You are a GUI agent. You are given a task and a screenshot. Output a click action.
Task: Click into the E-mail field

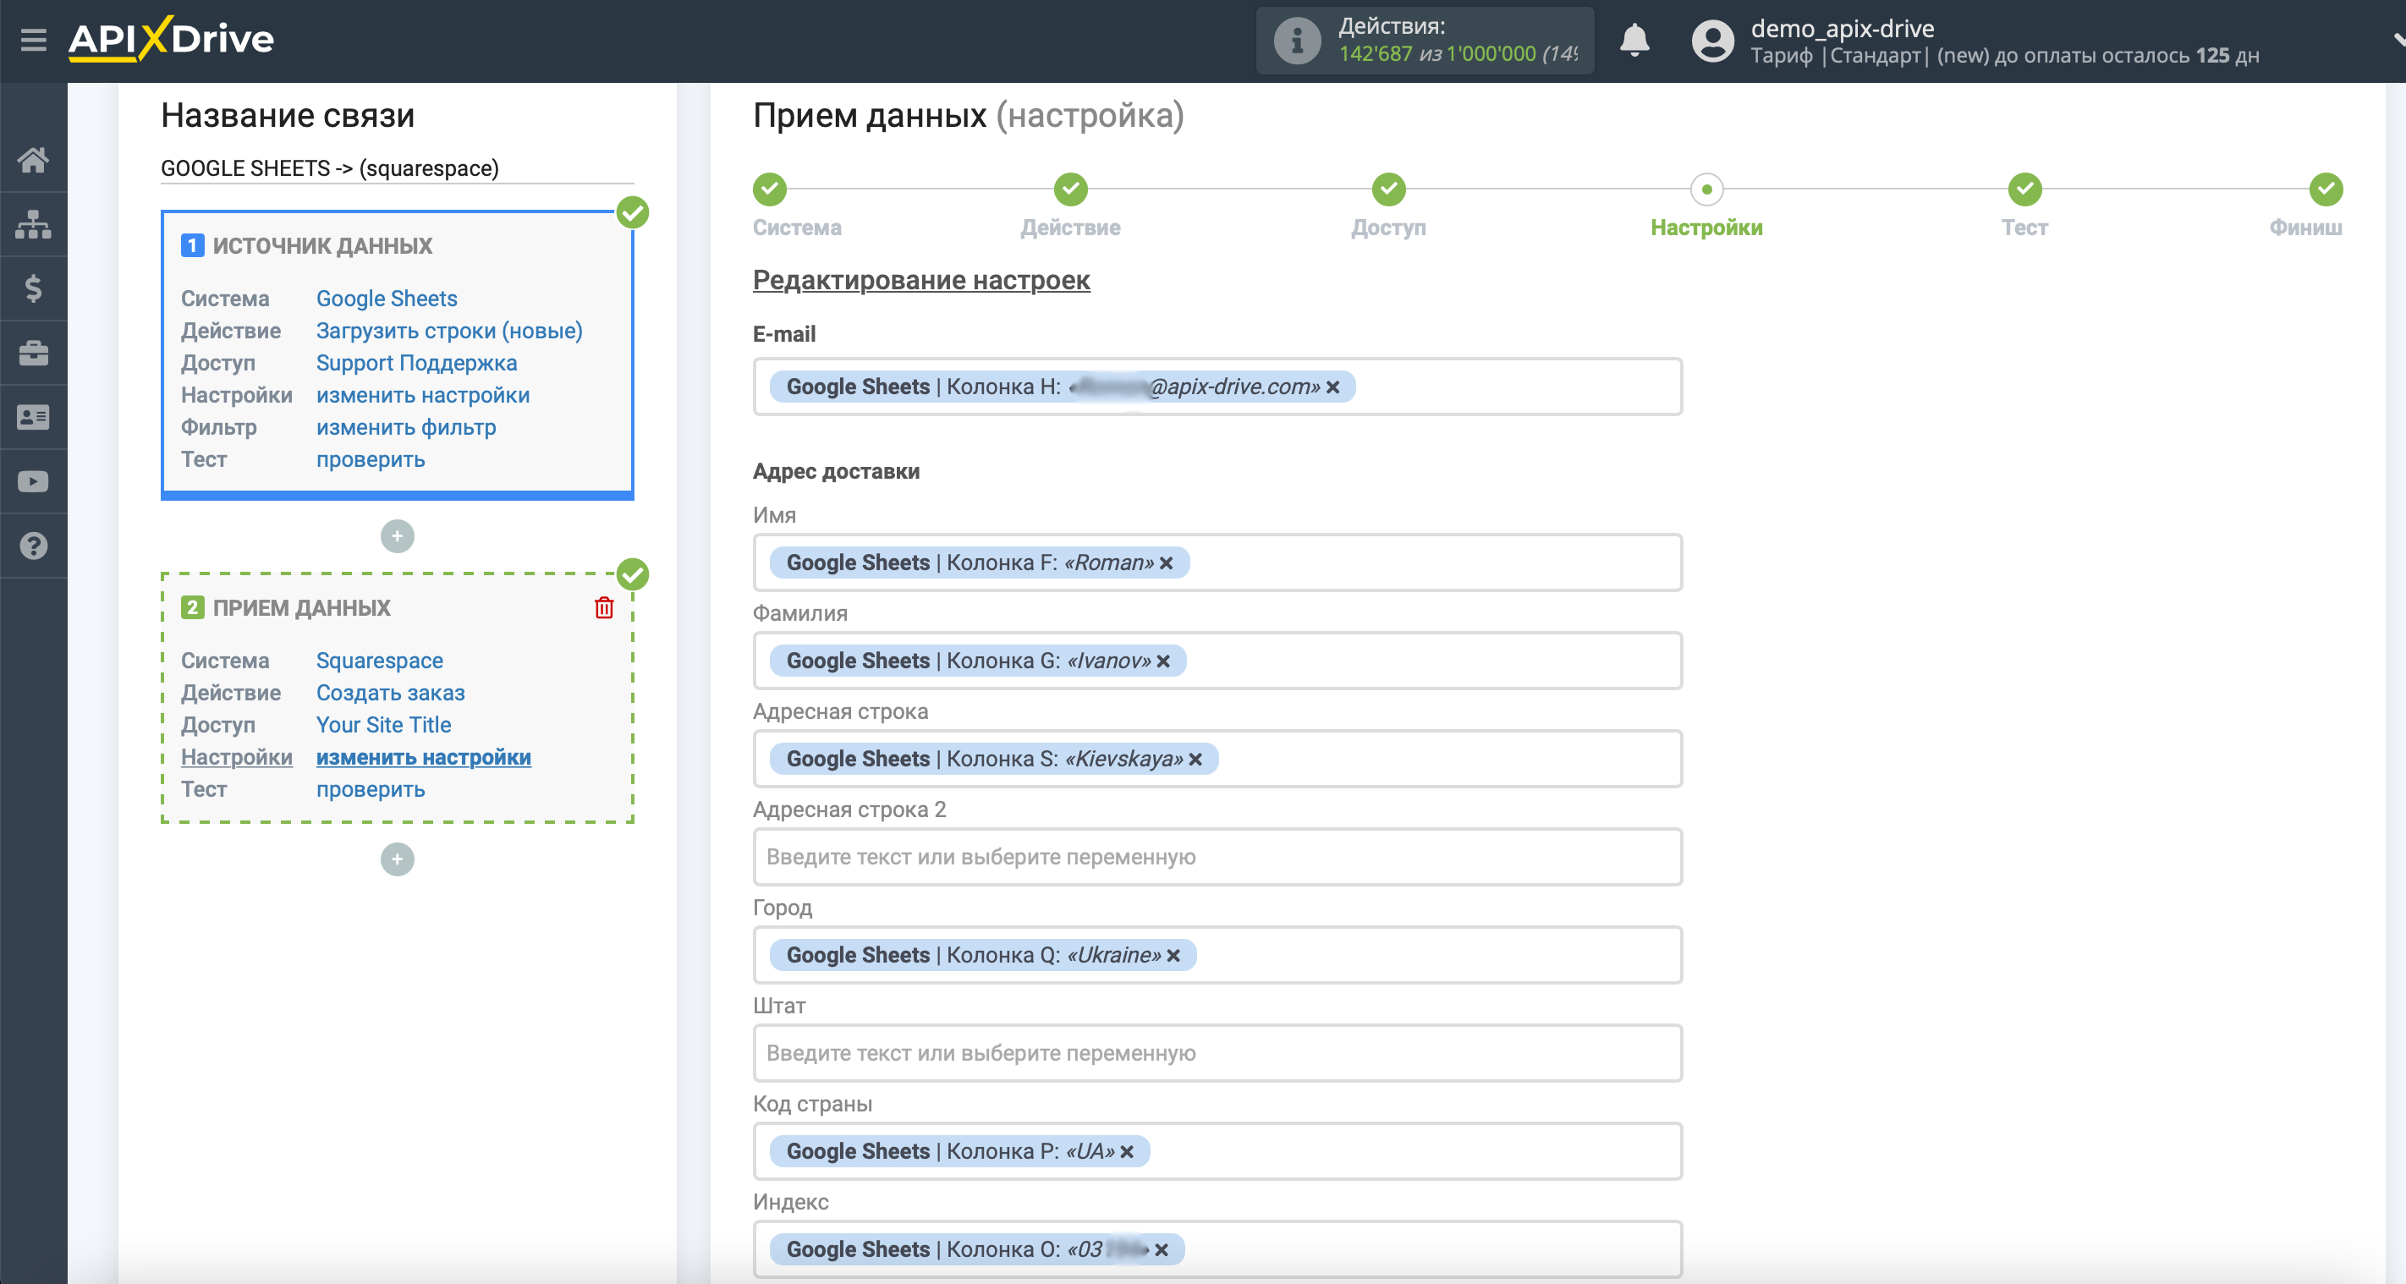(1217, 387)
